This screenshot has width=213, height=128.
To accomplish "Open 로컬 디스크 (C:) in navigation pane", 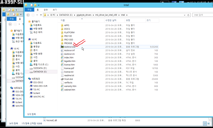I will tap(41, 64).
